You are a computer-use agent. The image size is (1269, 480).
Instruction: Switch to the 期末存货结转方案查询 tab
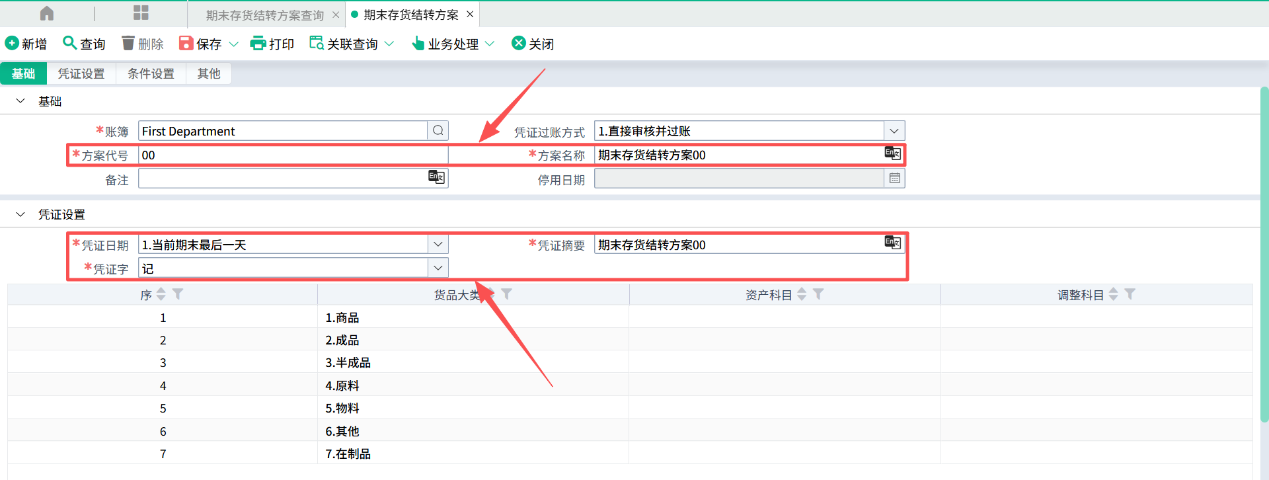click(x=264, y=15)
